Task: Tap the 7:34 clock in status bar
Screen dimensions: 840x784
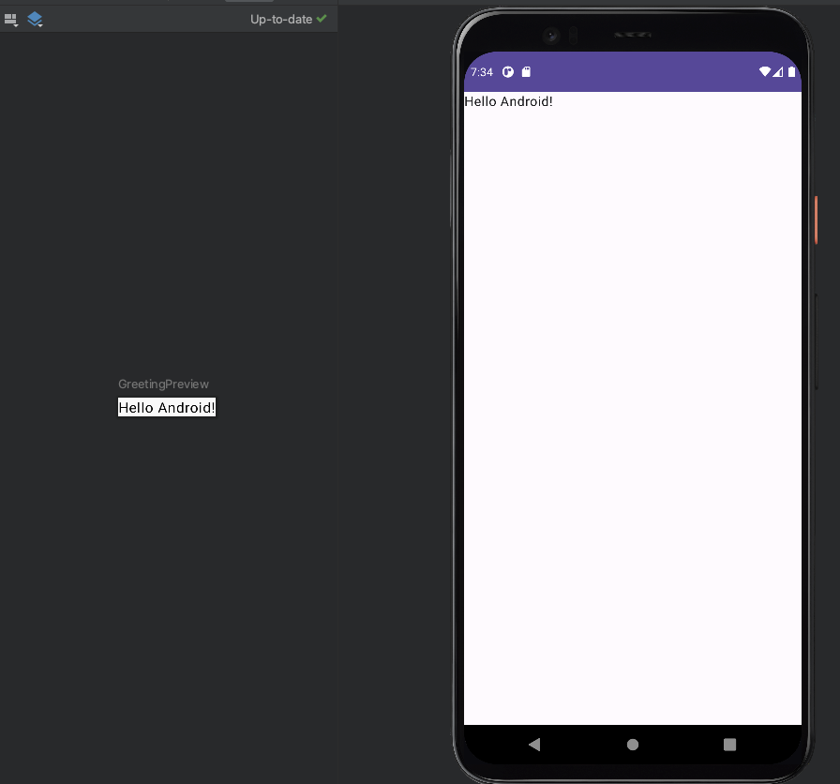Action: tap(482, 72)
